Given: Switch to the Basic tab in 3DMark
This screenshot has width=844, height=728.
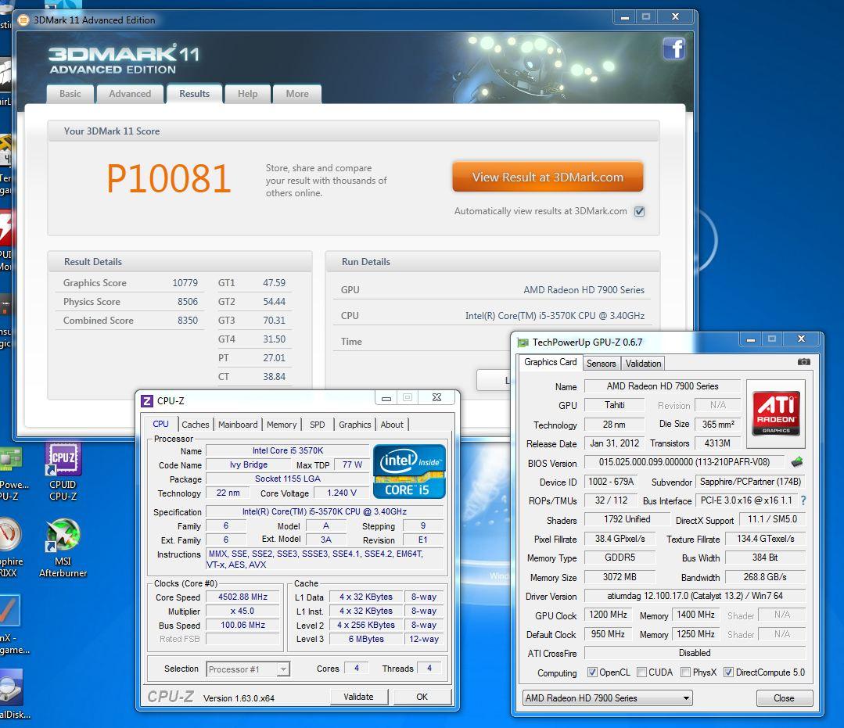Looking at the screenshot, I should pos(70,94).
